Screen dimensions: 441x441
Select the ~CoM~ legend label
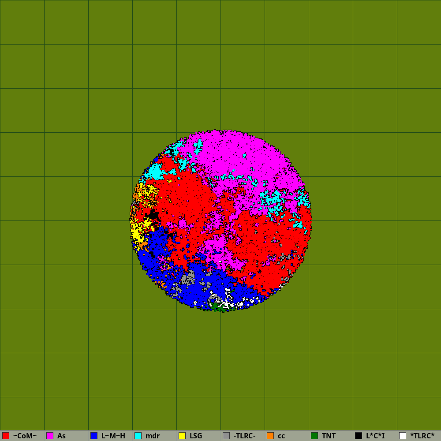(x=25, y=436)
